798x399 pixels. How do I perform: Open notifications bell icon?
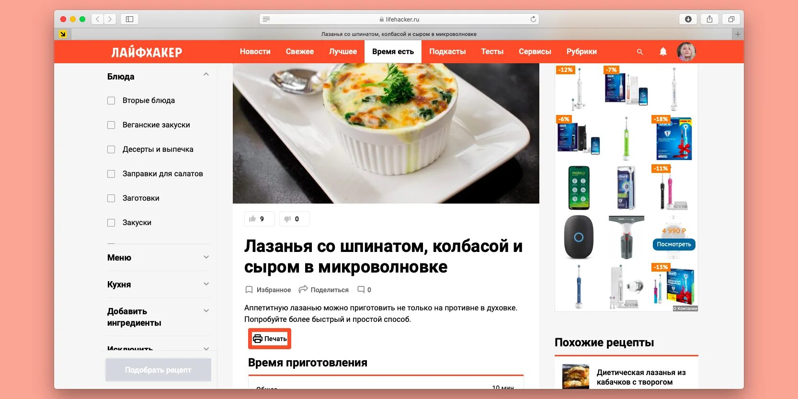[663, 52]
